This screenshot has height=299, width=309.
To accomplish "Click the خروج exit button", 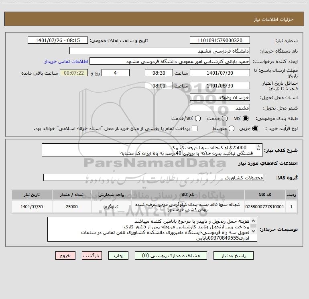I will click(65, 256).
